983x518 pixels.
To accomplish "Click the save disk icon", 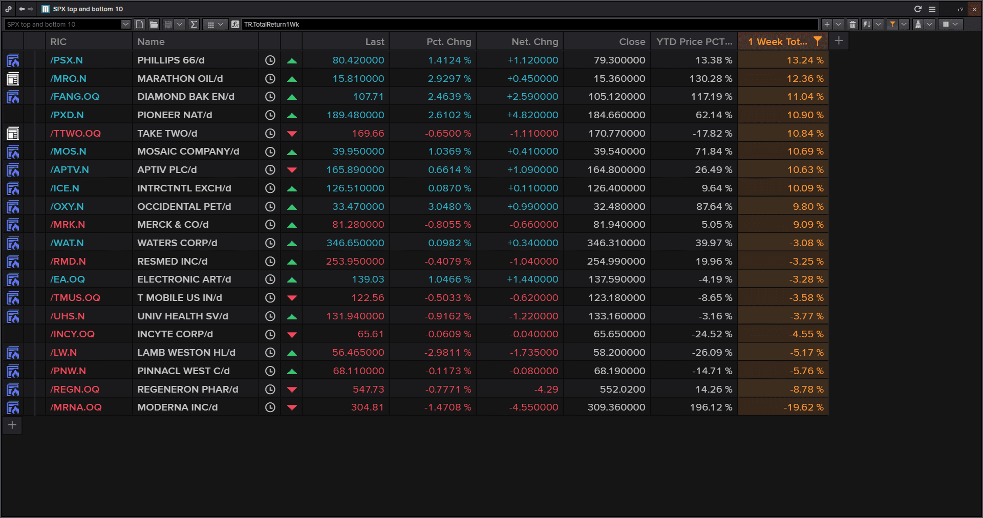I will coord(168,24).
